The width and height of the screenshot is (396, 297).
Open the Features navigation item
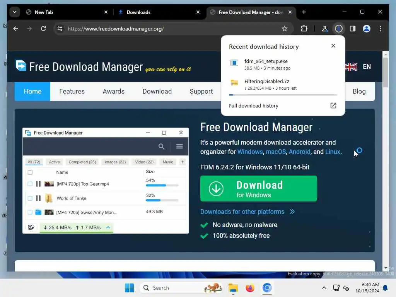[72, 91]
